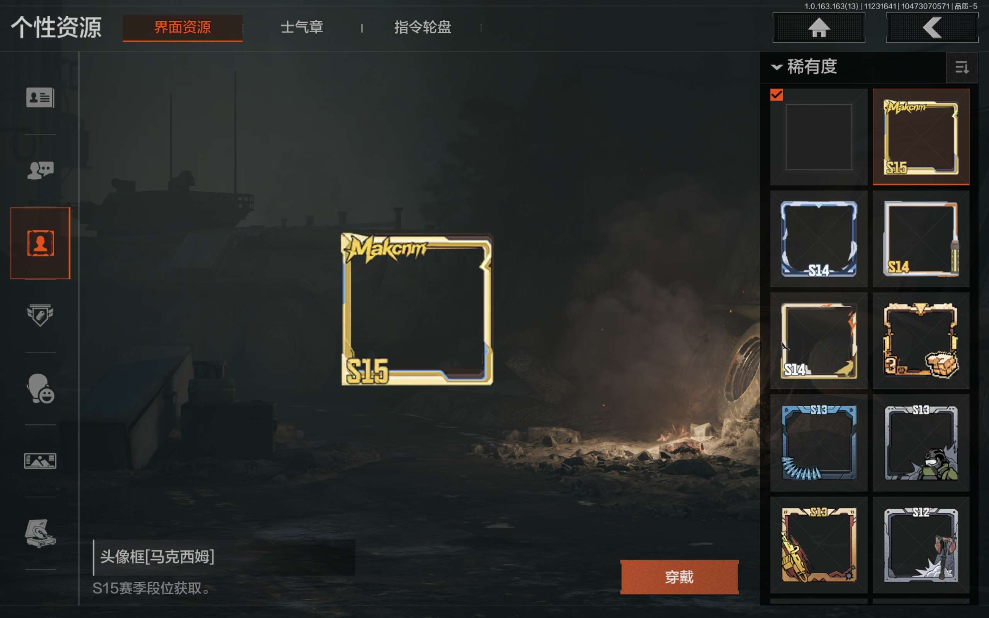Open the badge tag sidebar icon
Viewport: 989px width, 618px height.
click(x=40, y=315)
